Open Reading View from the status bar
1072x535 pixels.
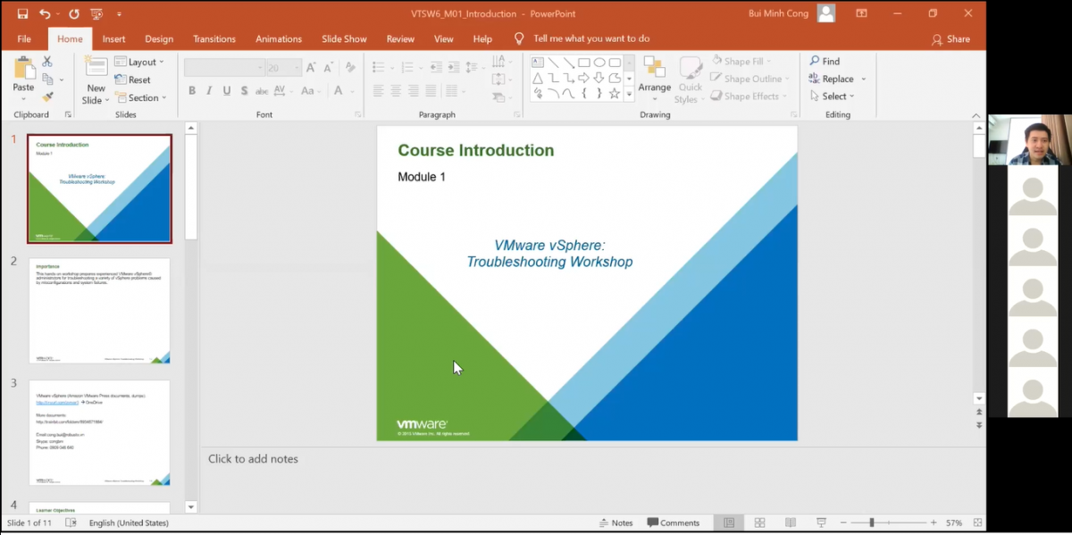790,522
